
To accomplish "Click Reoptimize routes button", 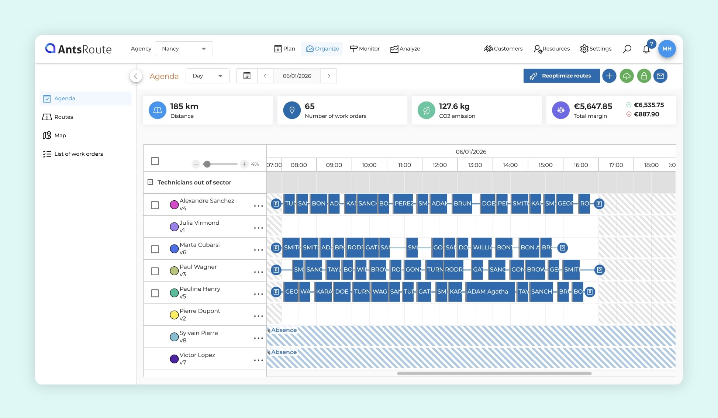I will tap(561, 76).
